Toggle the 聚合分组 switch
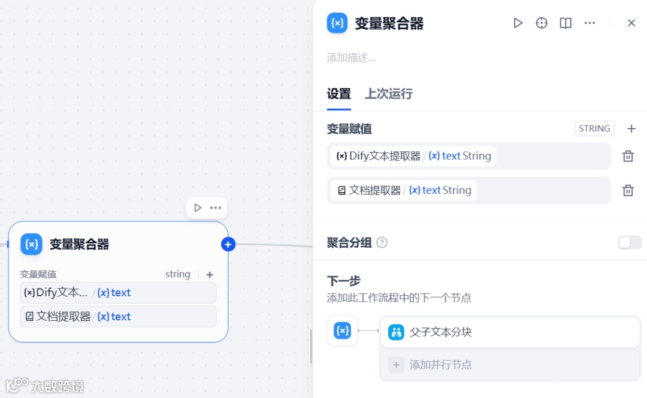 (629, 242)
